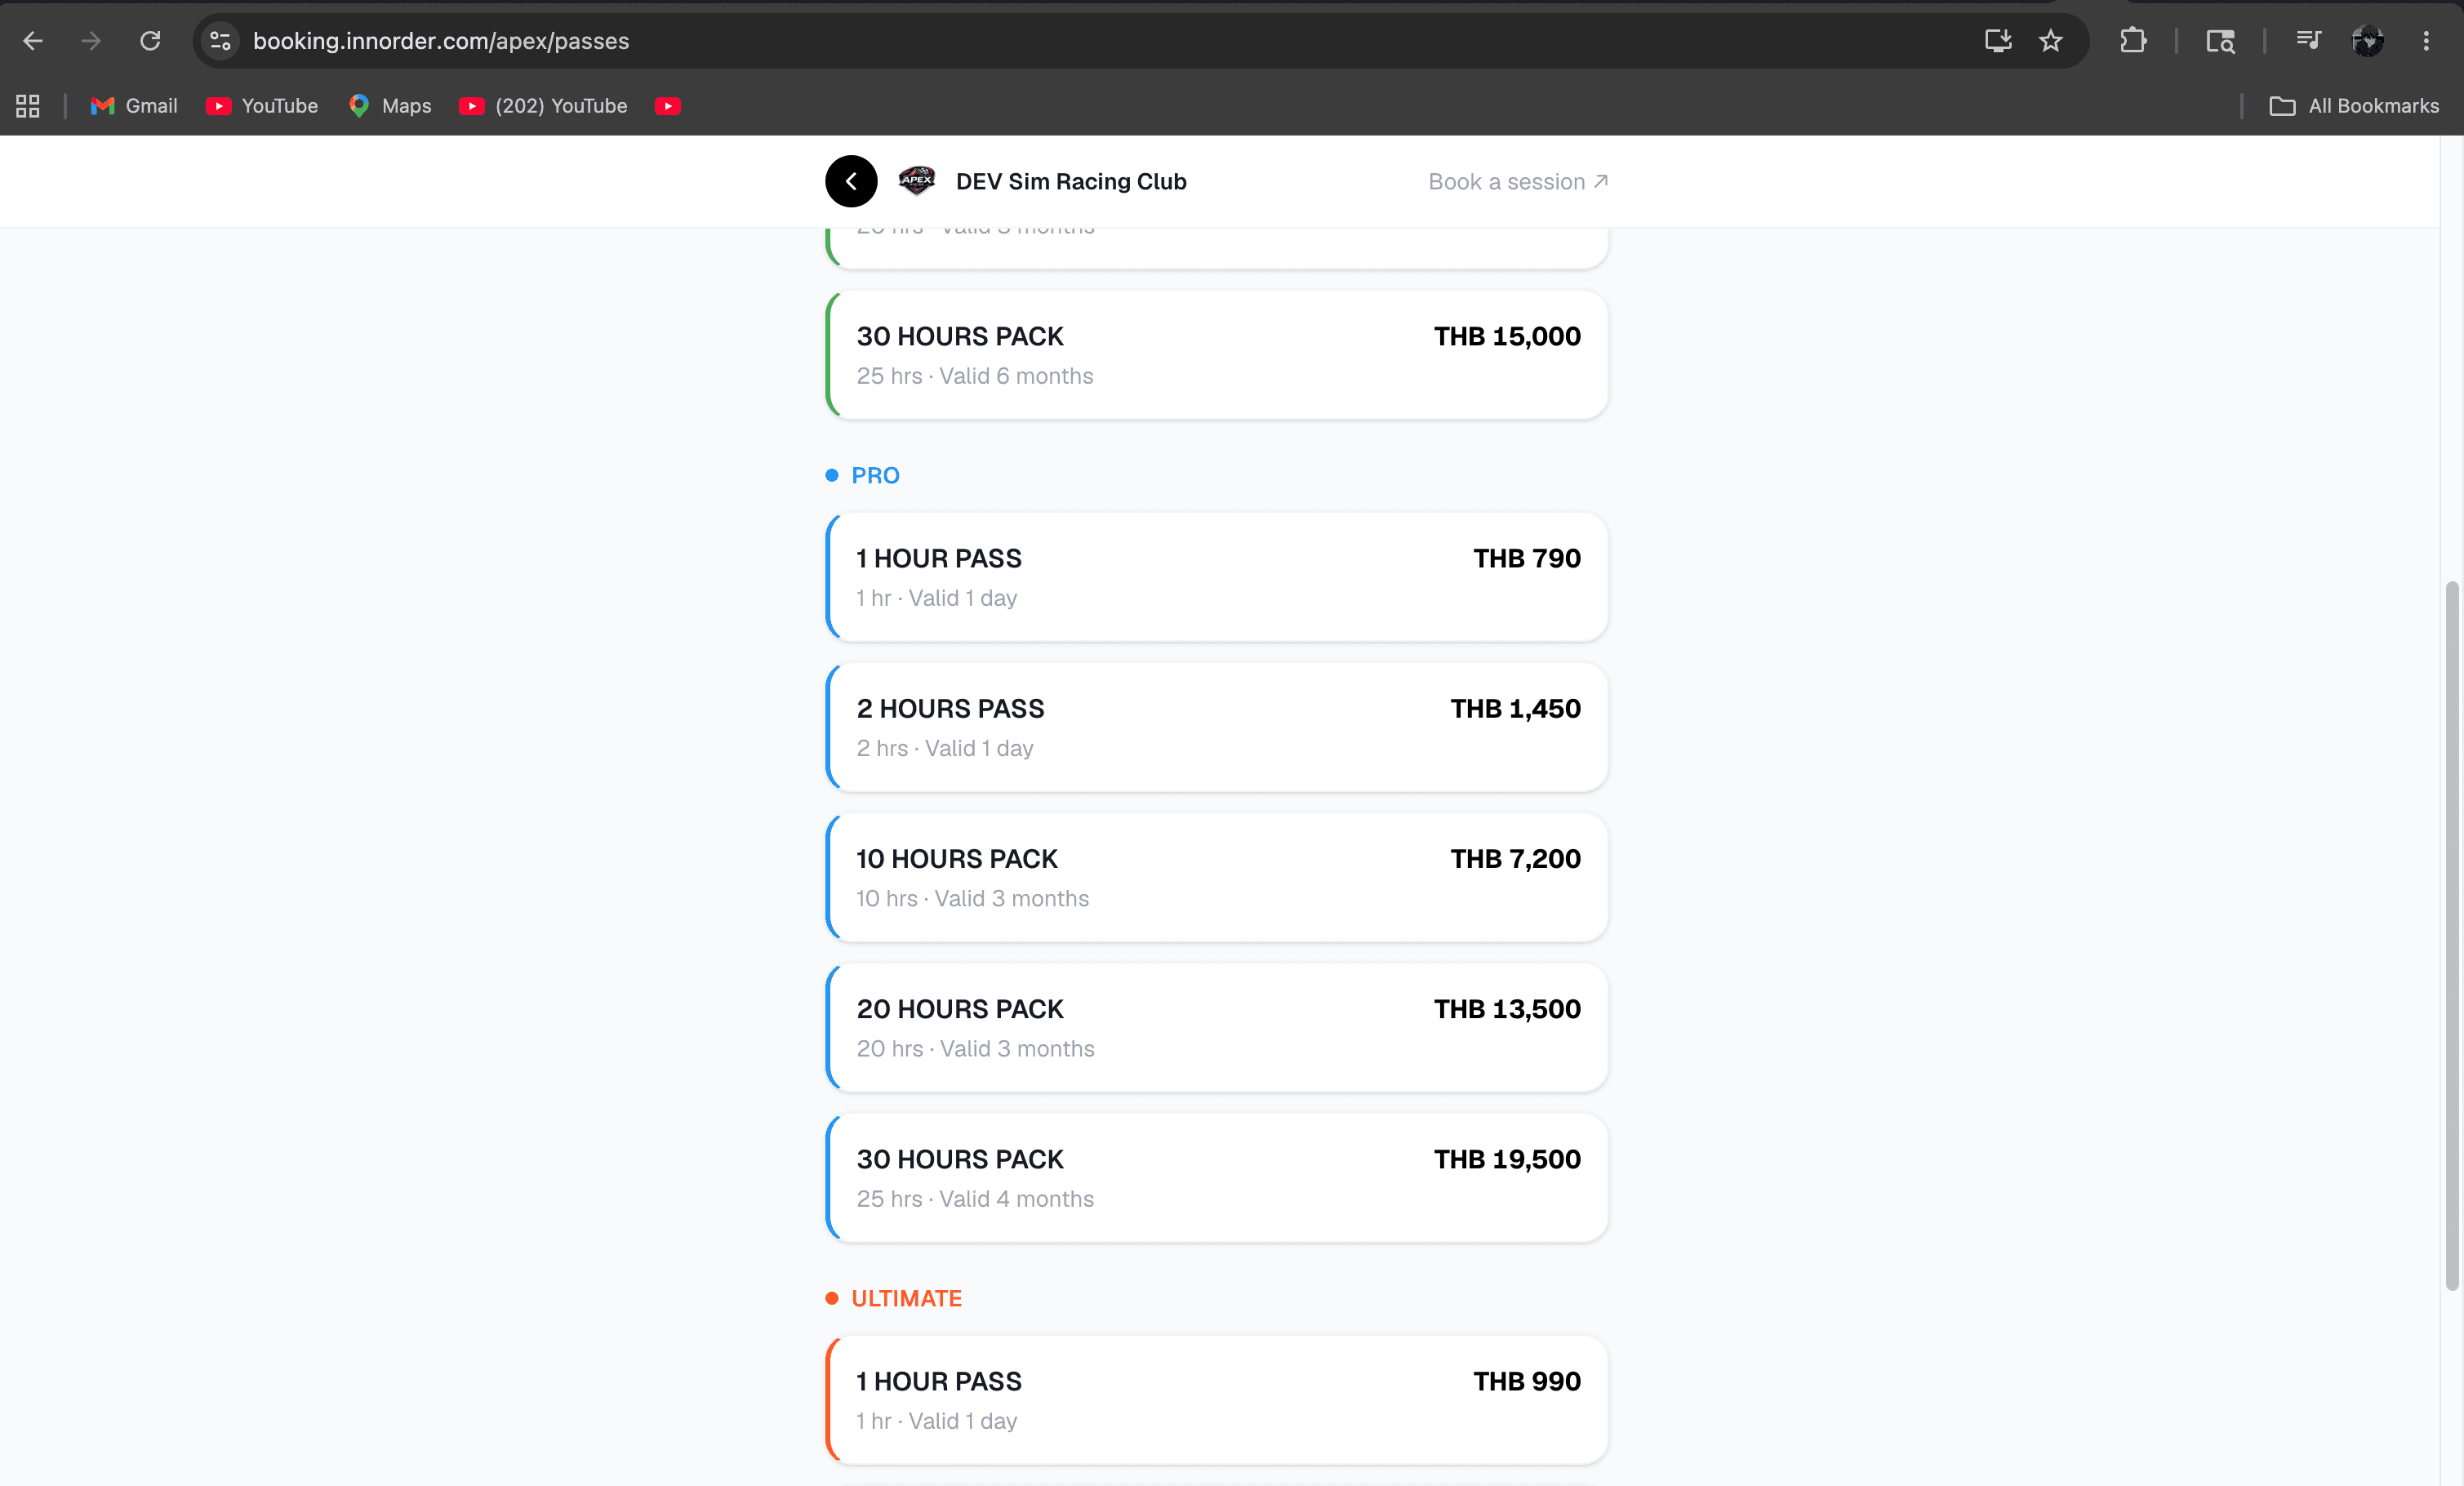Open the apps grid in bookmarks bar
The height and width of the screenshot is (1486, 2464).
coord(28,106)
